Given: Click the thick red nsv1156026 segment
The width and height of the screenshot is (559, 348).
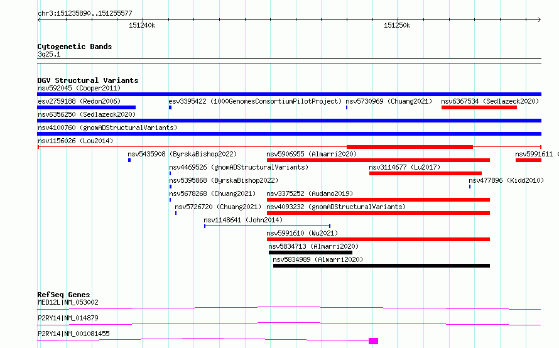Looking at the screenshot, I should 410,147.
